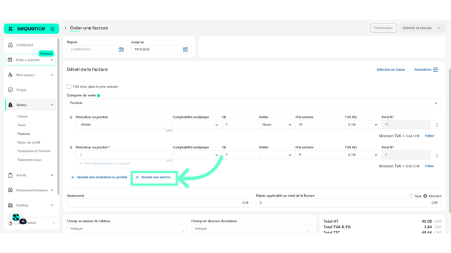The height and width of the screenshot is (253, 451).
Task: Open Paiements reçus submenu item
Action: coord(29,160)
